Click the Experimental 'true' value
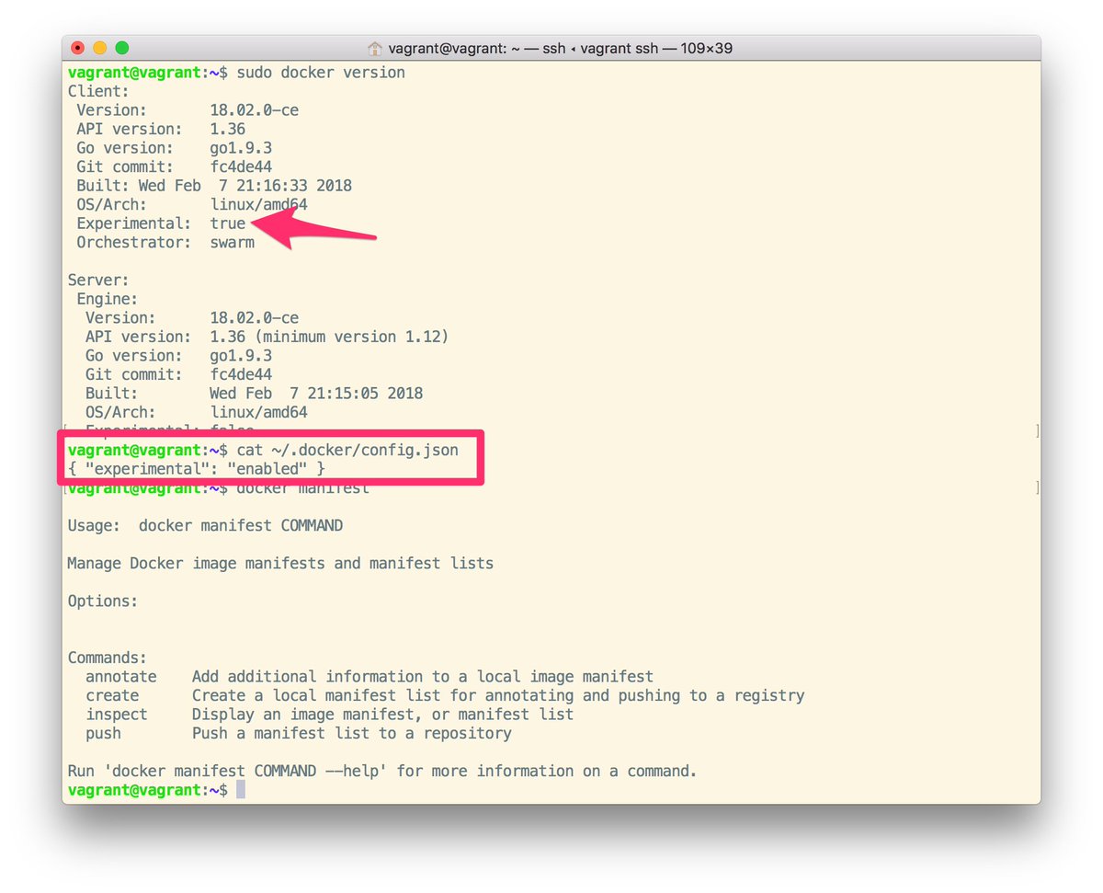 pyautogui.click(x=228, y=223)
